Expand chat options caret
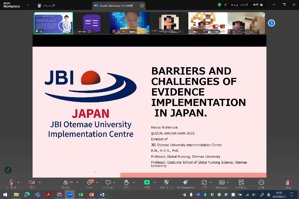Screen dimensions: 299x199 97,182
